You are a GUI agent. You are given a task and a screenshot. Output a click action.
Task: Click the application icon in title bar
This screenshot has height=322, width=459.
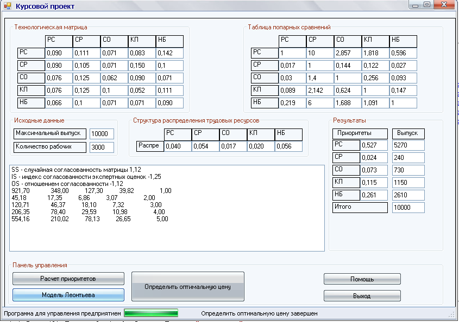tap(8, 7)
